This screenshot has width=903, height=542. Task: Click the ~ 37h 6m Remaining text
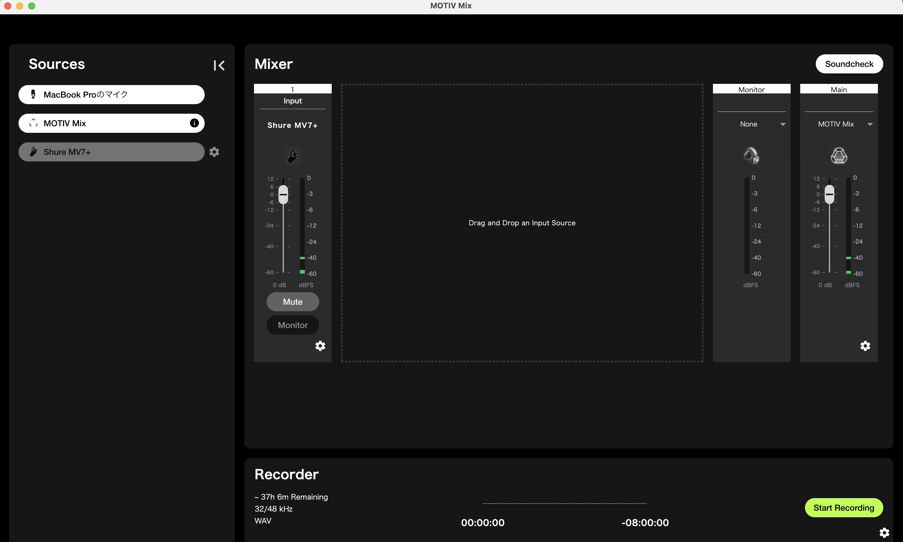(x=291, y=497)
